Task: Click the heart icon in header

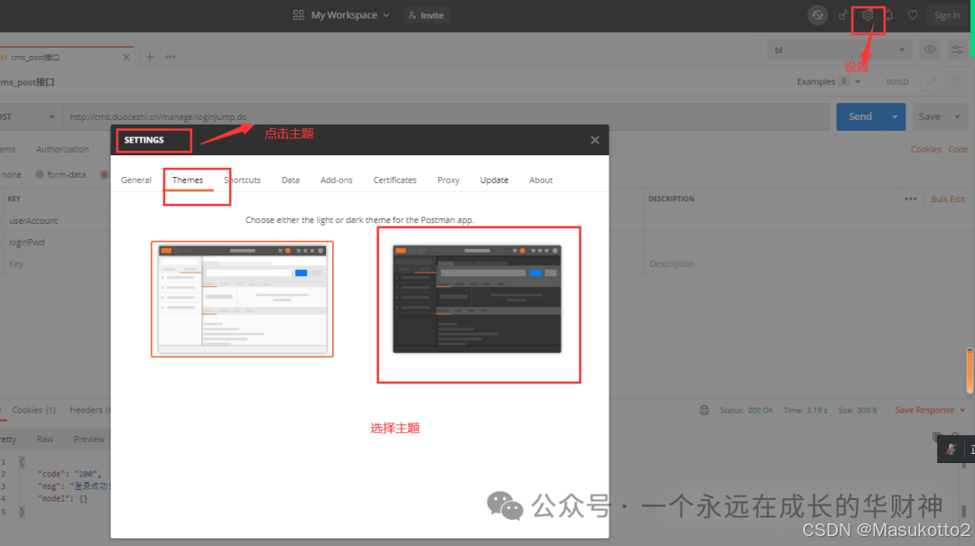Action: 912,15
